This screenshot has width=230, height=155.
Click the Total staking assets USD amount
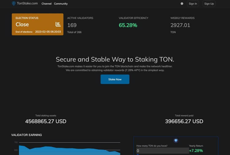(46, 121)
